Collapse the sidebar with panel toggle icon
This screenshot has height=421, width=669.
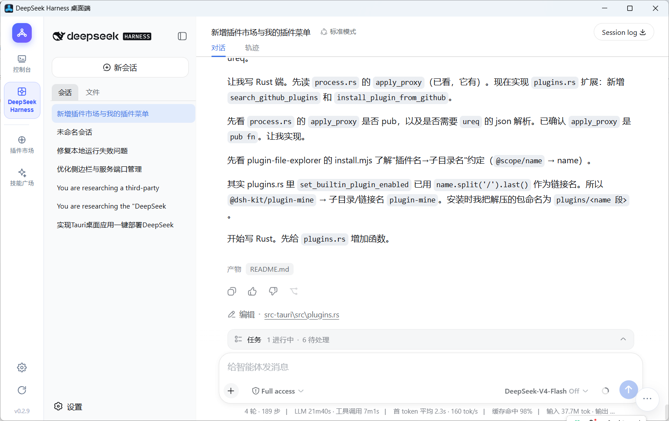182,36
